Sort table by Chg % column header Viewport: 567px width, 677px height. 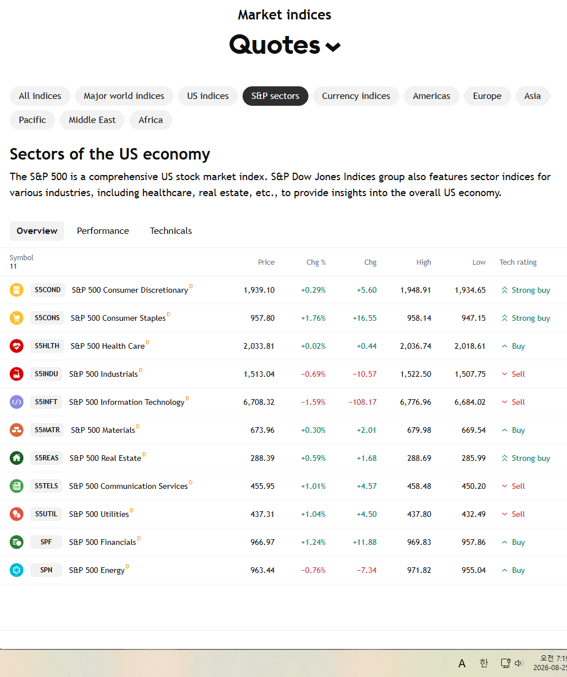(316, 262)
